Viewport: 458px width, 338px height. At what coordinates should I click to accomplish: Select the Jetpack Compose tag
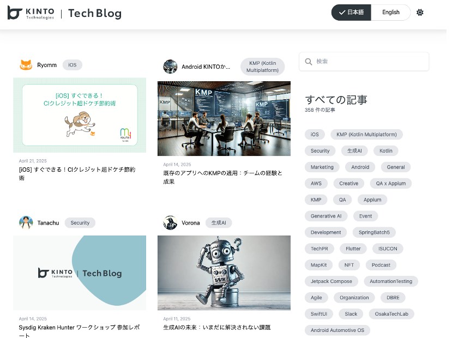pyautogui.click(x=332, y=281)
